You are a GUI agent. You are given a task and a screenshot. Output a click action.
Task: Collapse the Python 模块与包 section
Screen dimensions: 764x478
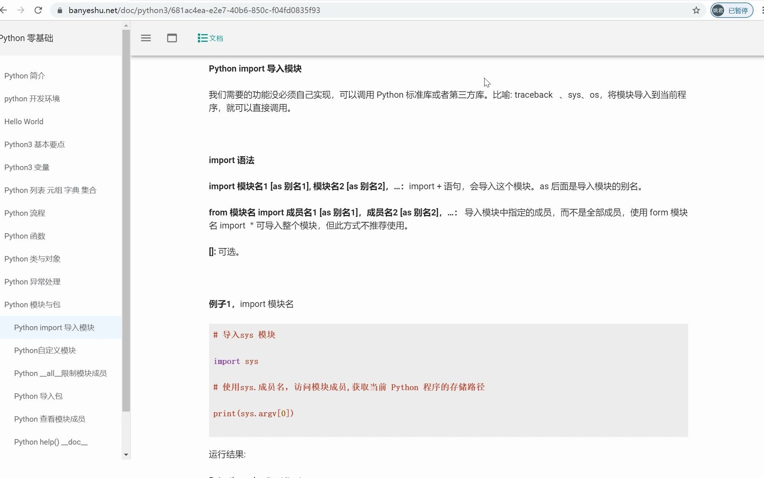32,304
